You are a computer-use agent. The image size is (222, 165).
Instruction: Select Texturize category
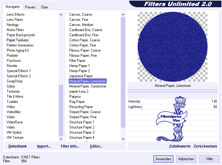pos(13,91)
